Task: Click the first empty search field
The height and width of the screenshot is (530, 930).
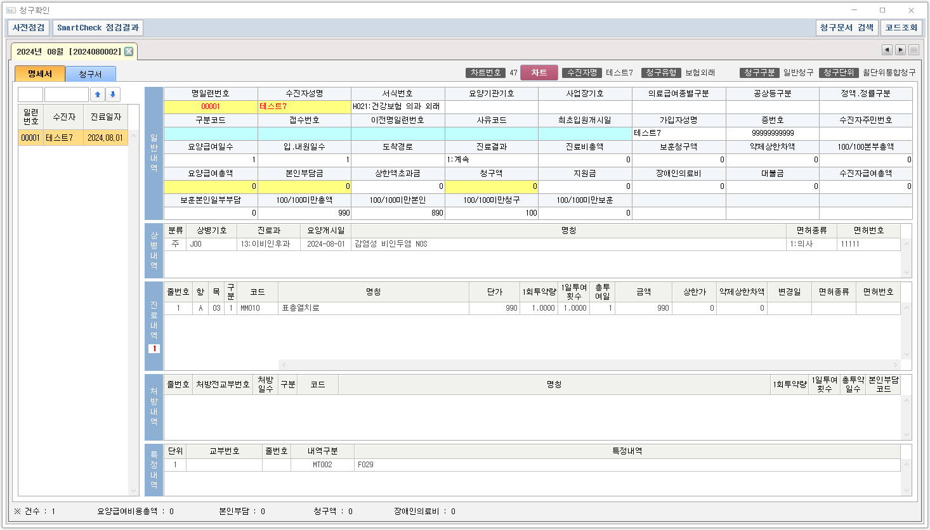Action: (x=30, y=94)
